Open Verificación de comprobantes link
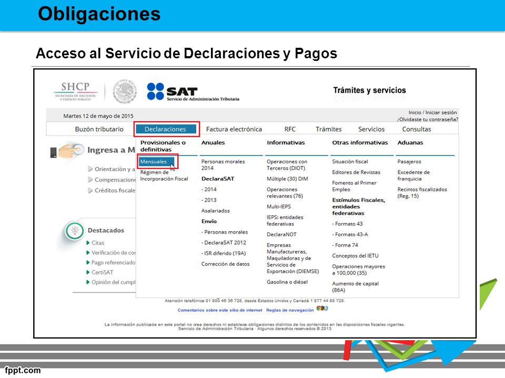Image resolution: width=505 pixels, height=378 pixels. pos(113,253)
